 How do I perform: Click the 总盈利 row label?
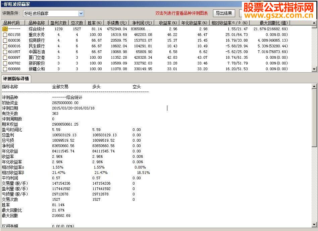[8, 135]
